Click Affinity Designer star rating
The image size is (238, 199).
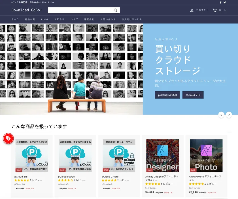[153, 184]
